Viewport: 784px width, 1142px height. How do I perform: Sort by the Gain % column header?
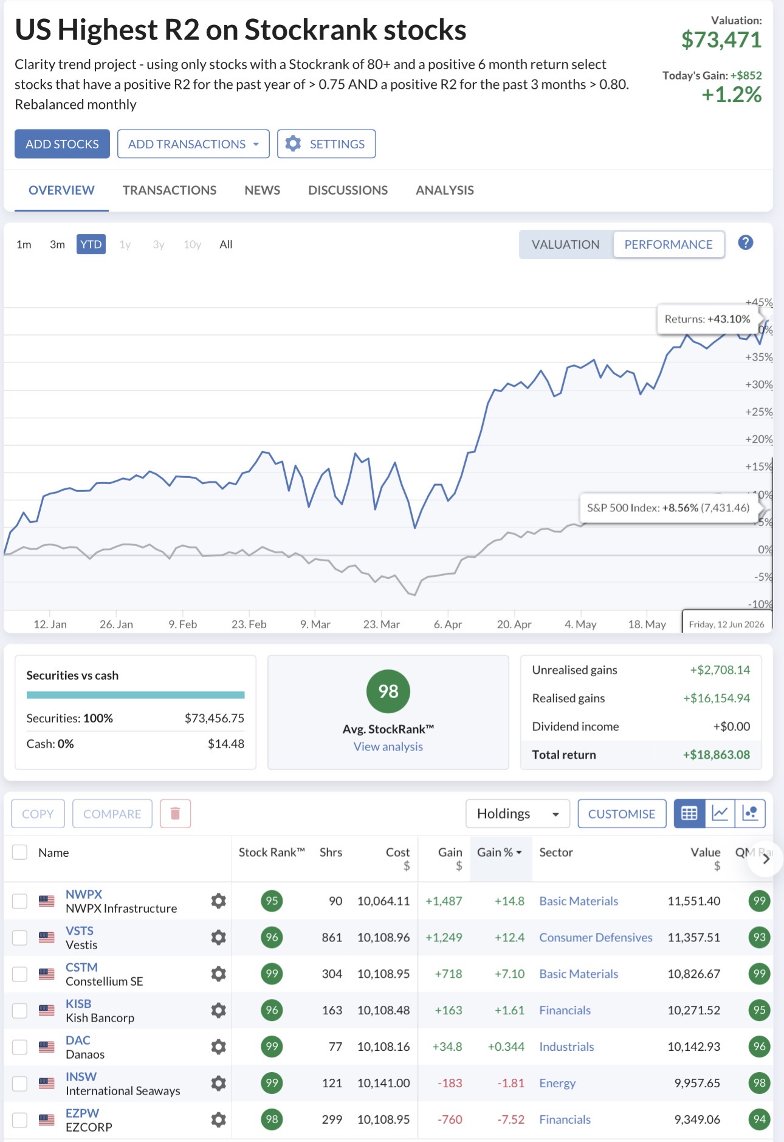tap(500, 852)
